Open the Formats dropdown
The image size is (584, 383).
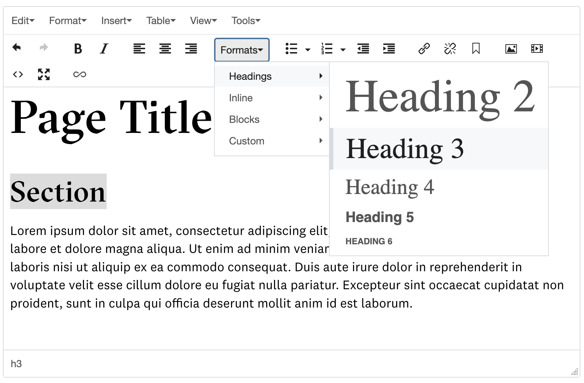point(241,50)
